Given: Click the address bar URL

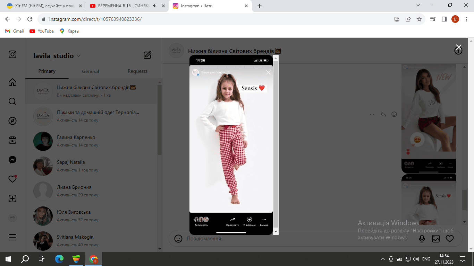Looking at the screenshot, I should coord(95,19).
